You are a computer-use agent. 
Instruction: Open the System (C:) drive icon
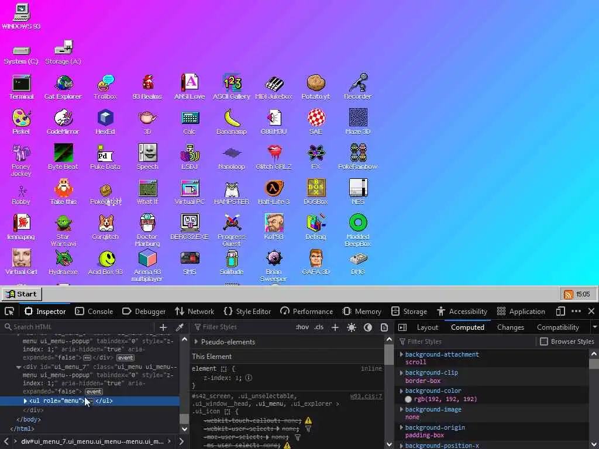click(x=22, y=55)
